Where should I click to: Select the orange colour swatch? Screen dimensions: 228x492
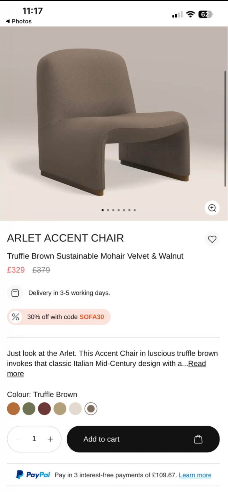(x=13, y=408)
